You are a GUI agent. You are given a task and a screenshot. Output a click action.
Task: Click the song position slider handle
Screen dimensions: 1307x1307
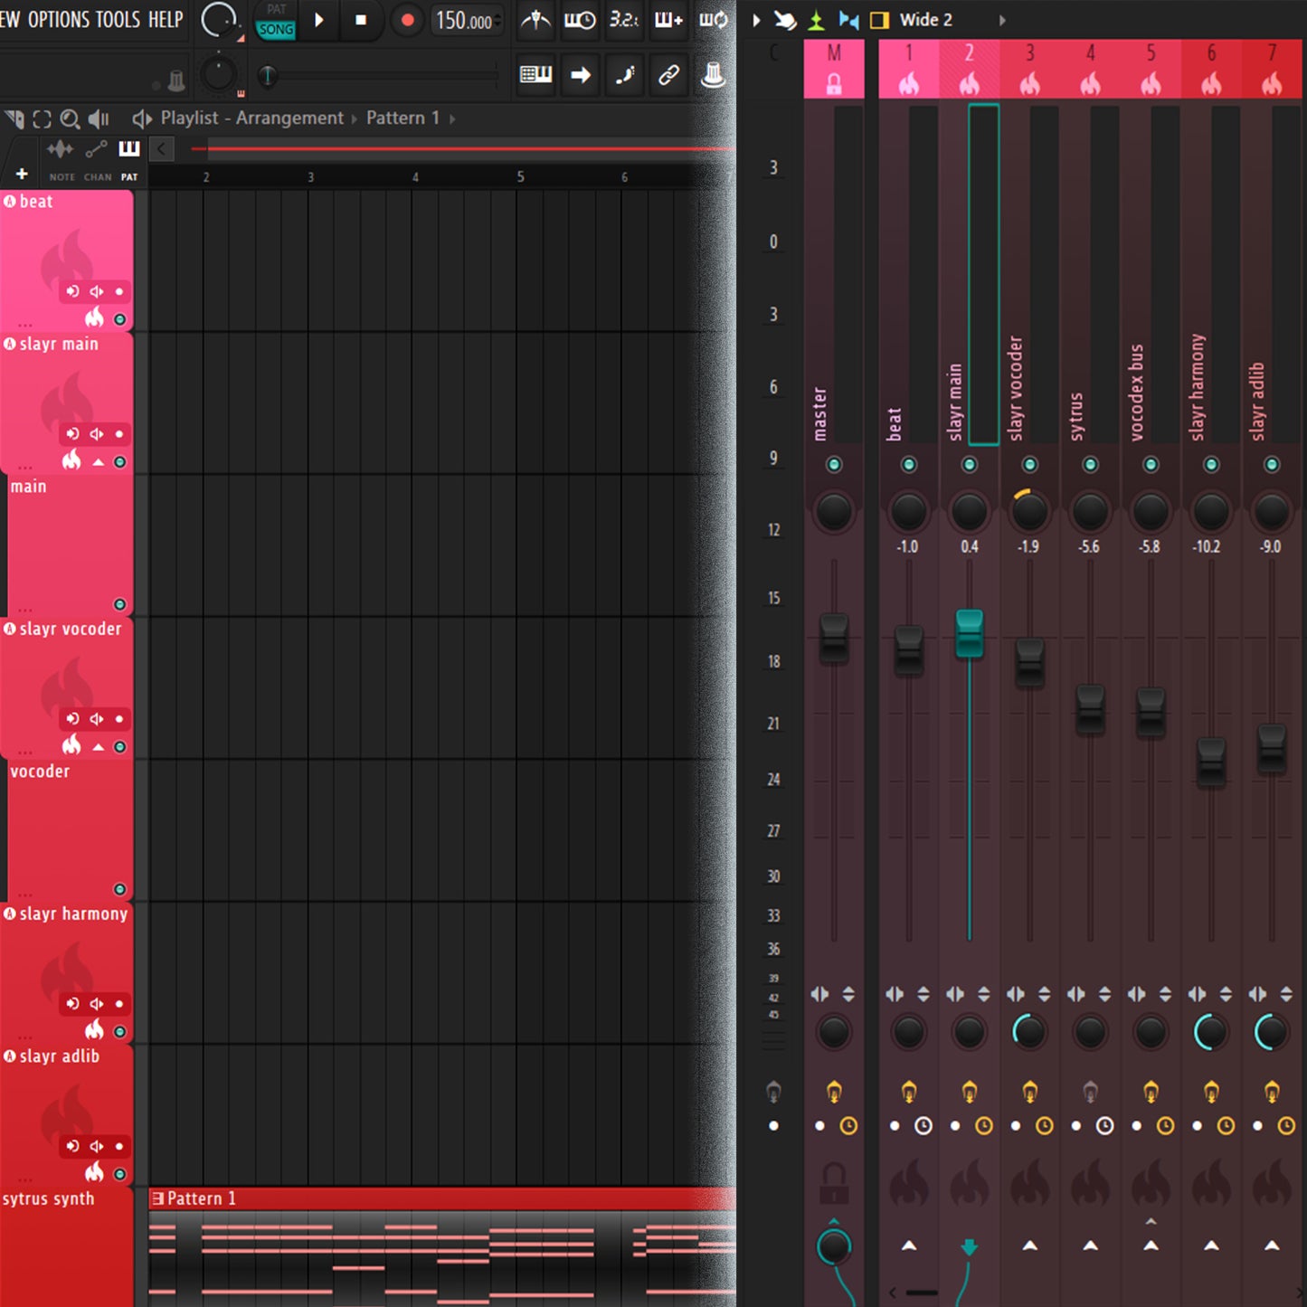[x=267, y=76]
